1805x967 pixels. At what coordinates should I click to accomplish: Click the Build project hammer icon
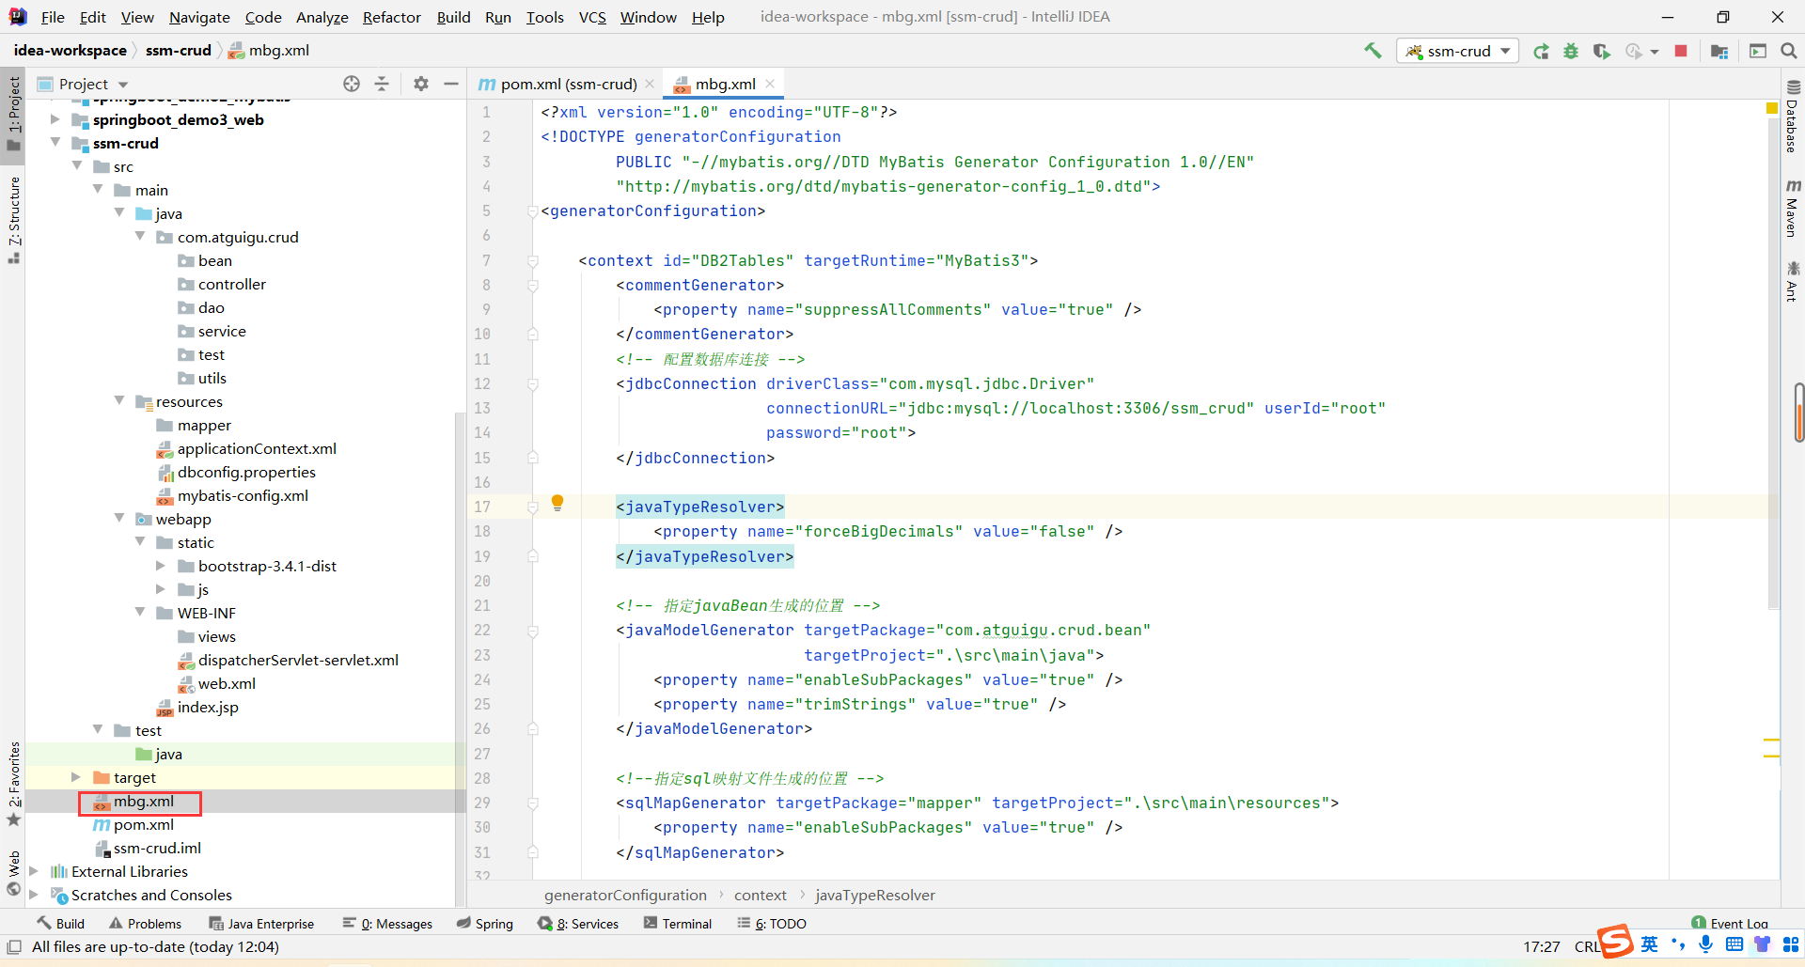[x=1373, y=51]
